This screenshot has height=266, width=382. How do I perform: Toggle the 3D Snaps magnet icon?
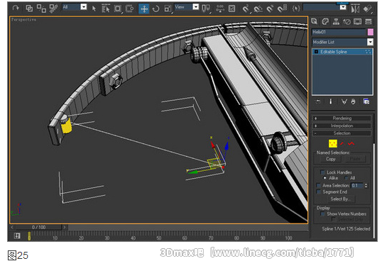click(246, 9)
